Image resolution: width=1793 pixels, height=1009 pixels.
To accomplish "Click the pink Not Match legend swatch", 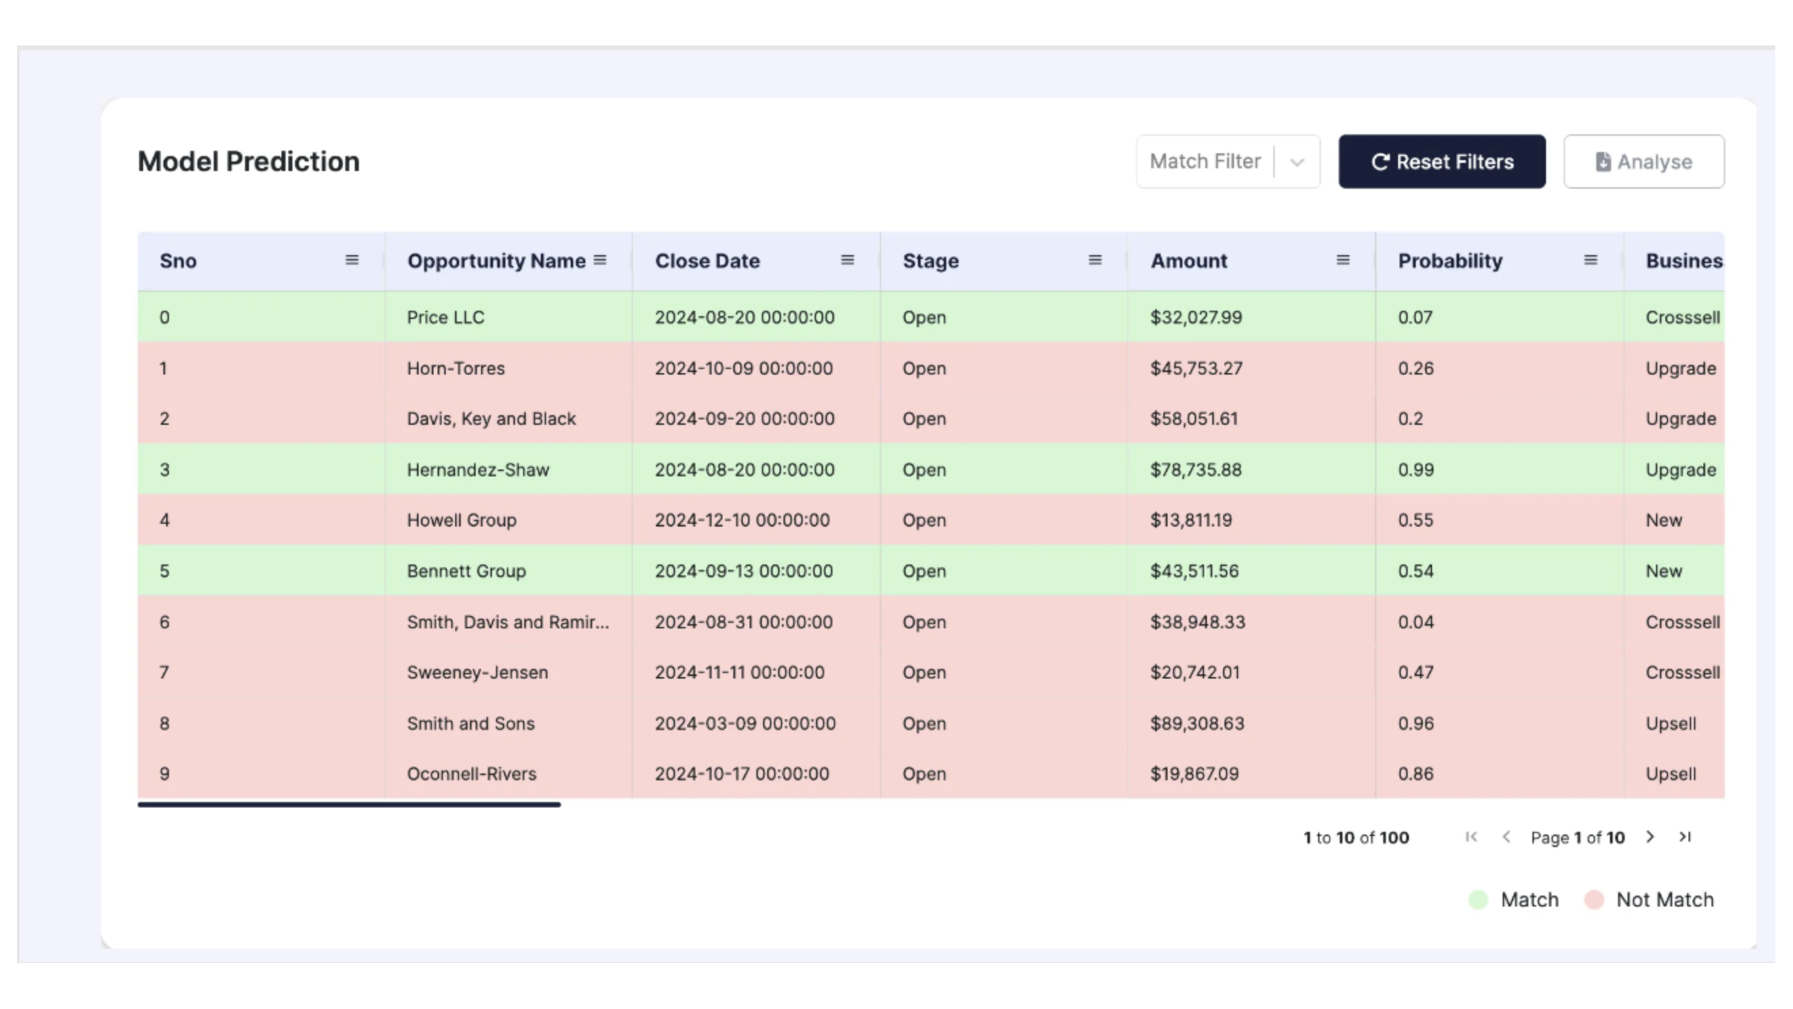I will (x=1594, y=900).
